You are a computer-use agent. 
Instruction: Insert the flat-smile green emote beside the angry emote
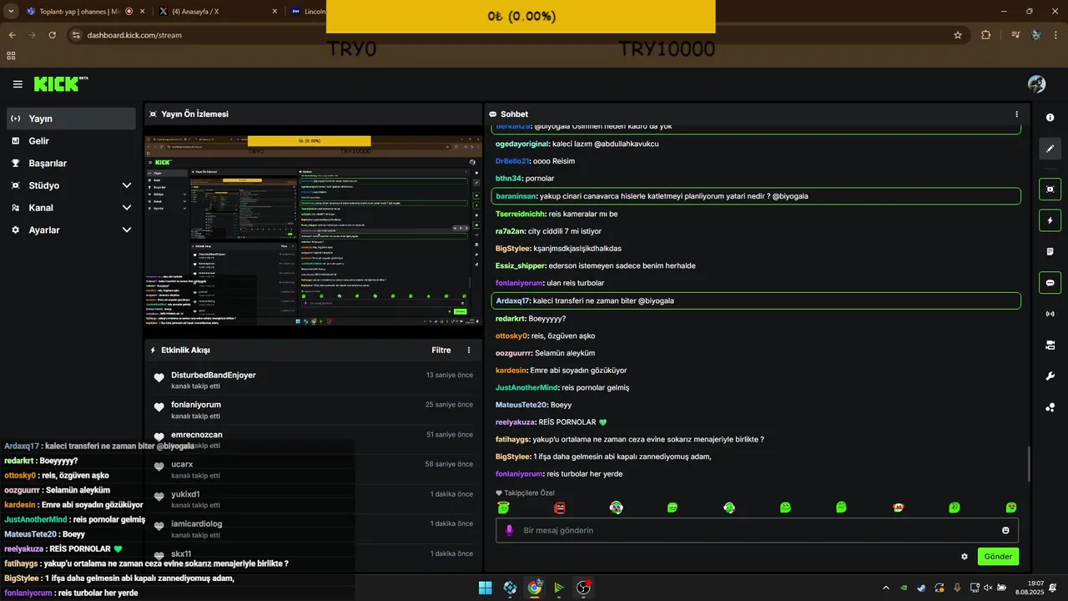point(673,508)
